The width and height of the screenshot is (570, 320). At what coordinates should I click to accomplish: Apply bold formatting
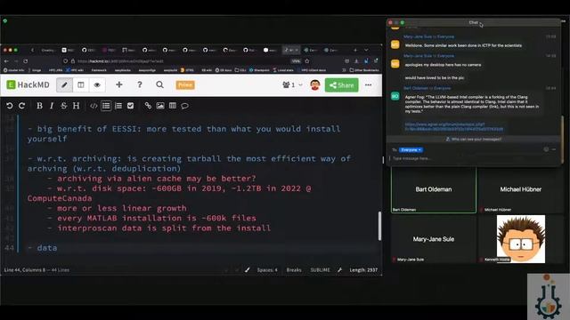pyautogui.click(x=39, y=106)
